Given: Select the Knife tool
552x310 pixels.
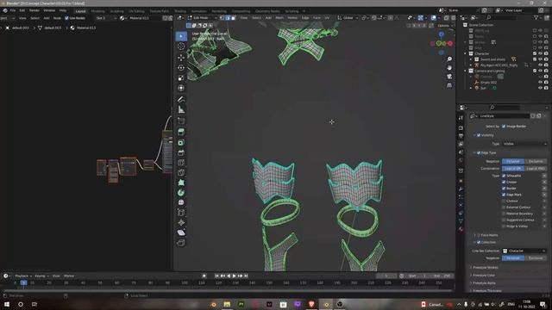Looking at the screenshot, I should [x=181, y=172].
